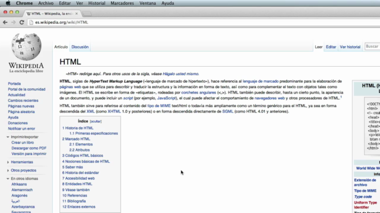Viewport: 380px width, 213px height.
Task: Click the Wikipedia globe logo
Action: (x=26, y=47)
